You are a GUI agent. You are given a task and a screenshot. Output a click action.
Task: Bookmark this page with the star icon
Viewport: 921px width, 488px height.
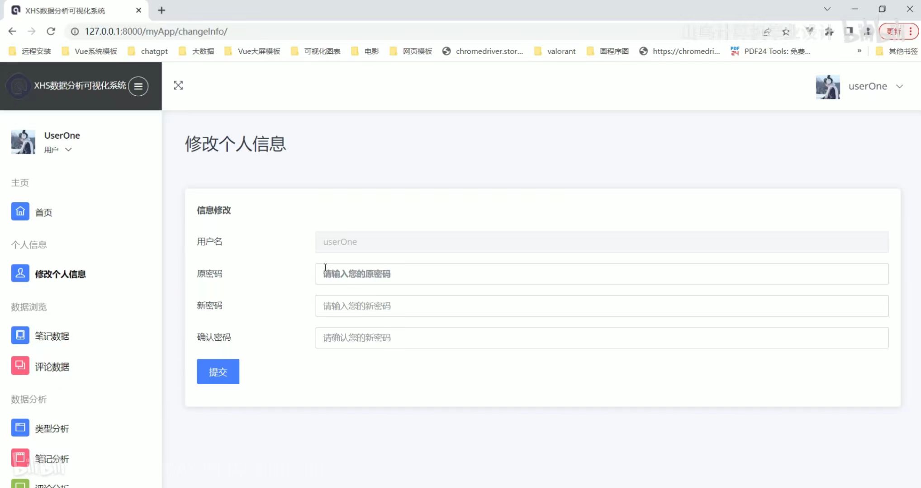(x=786, y=32)
